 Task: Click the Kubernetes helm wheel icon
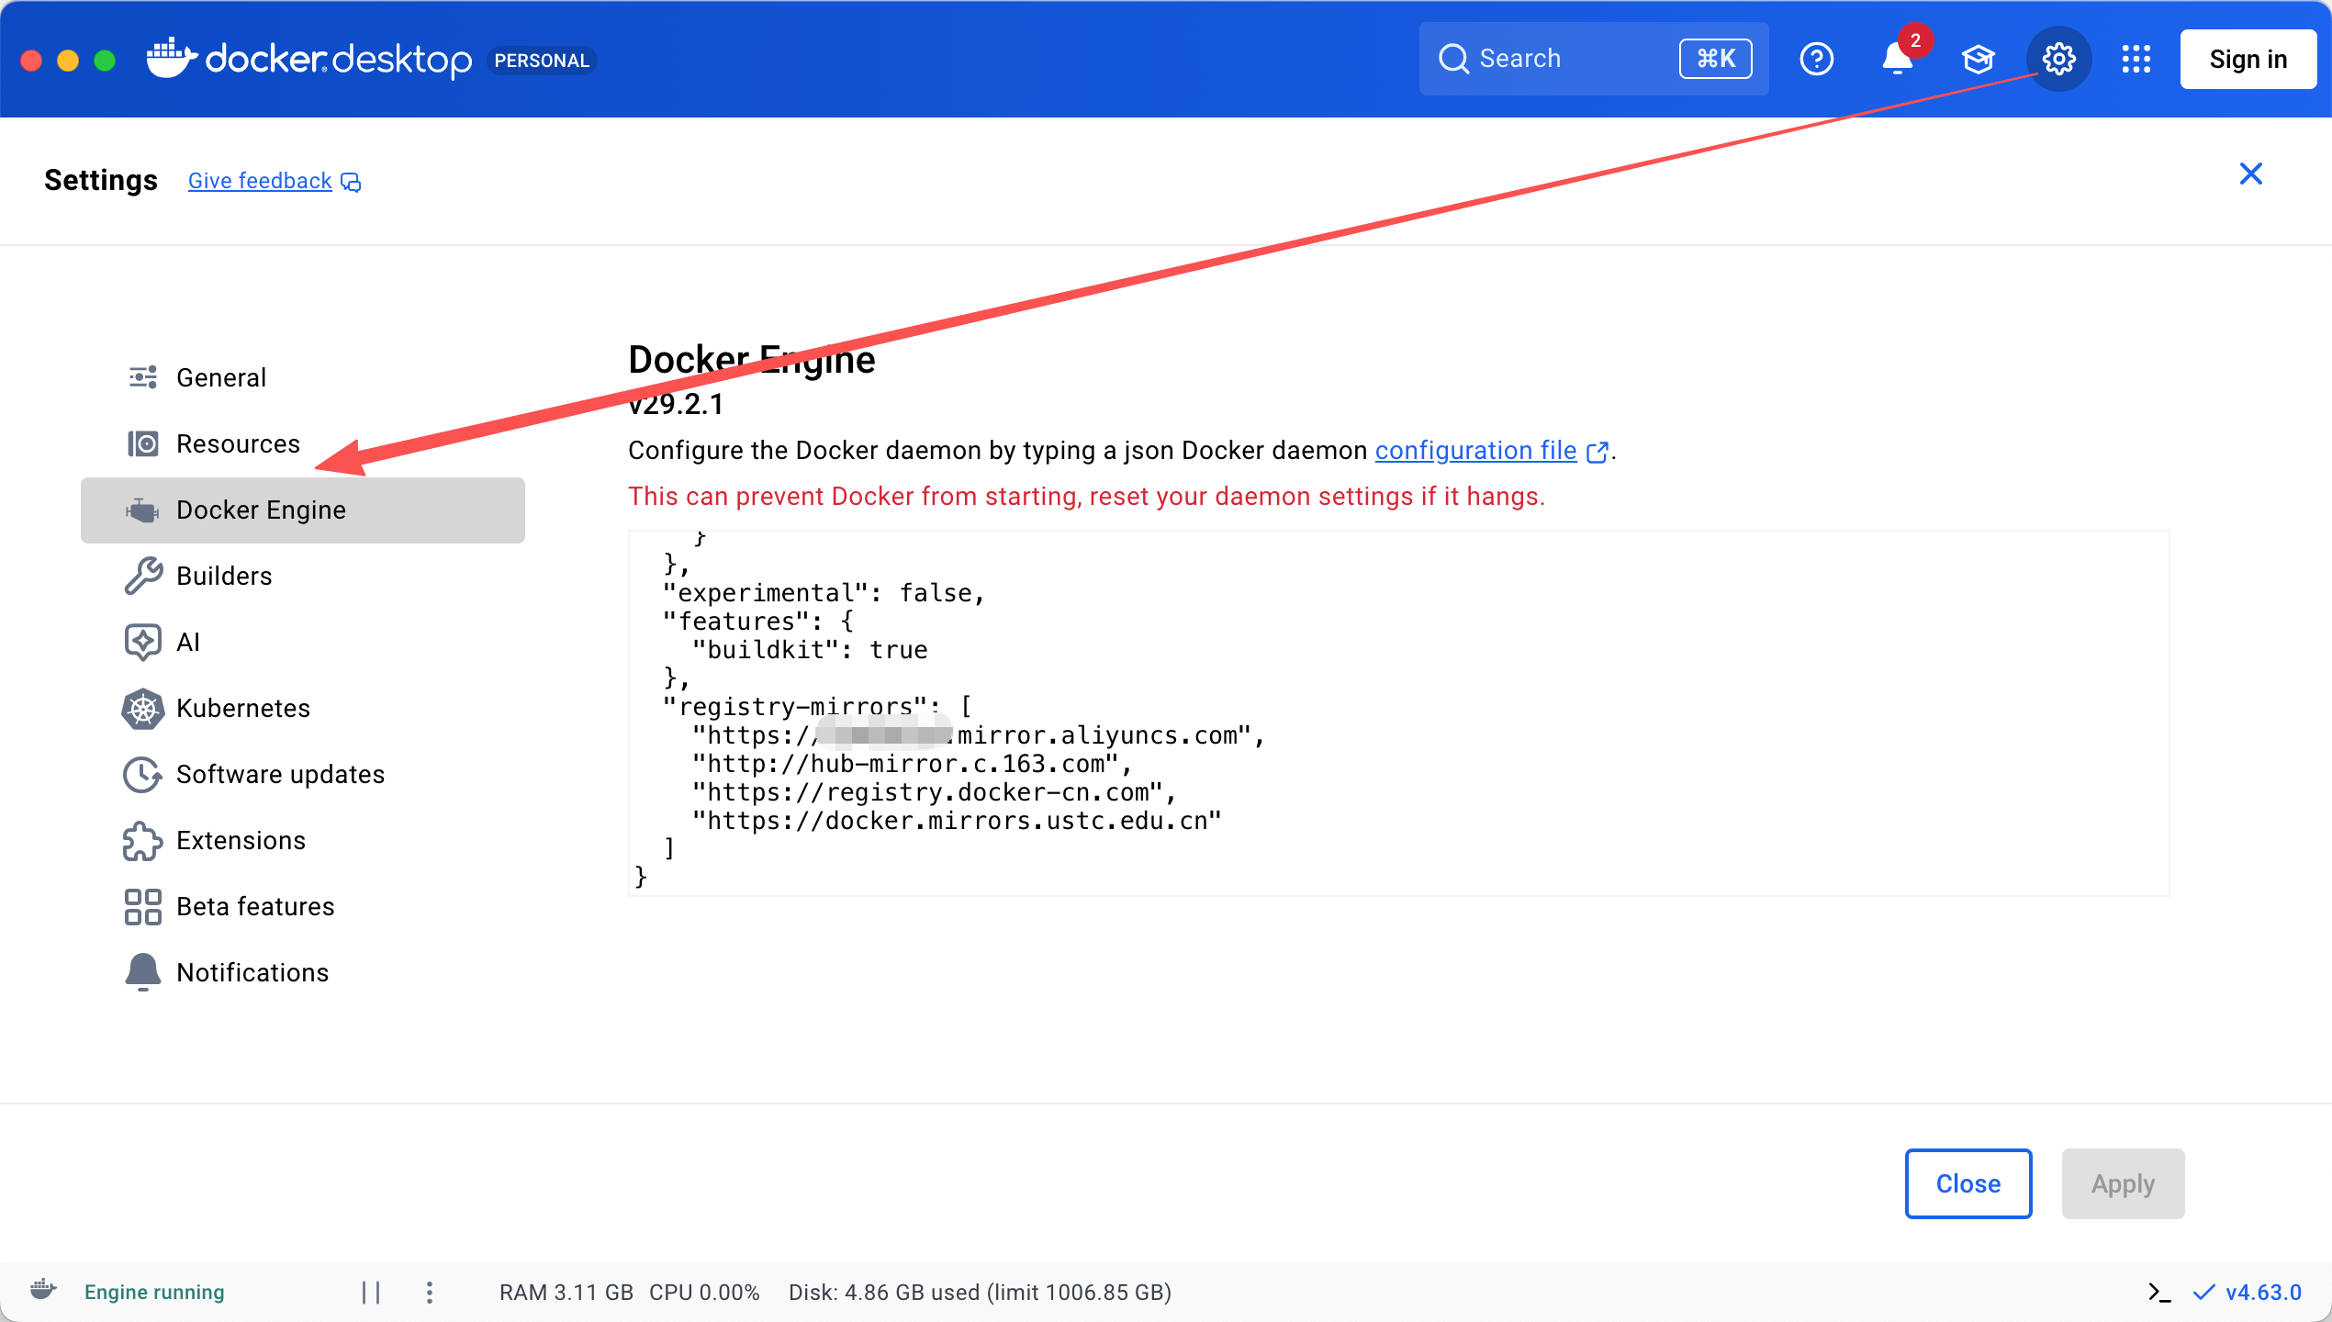tap(143, 708)
